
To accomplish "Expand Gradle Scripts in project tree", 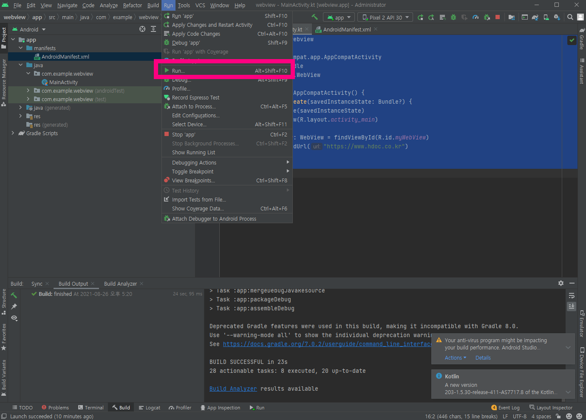I will [13, 133].
